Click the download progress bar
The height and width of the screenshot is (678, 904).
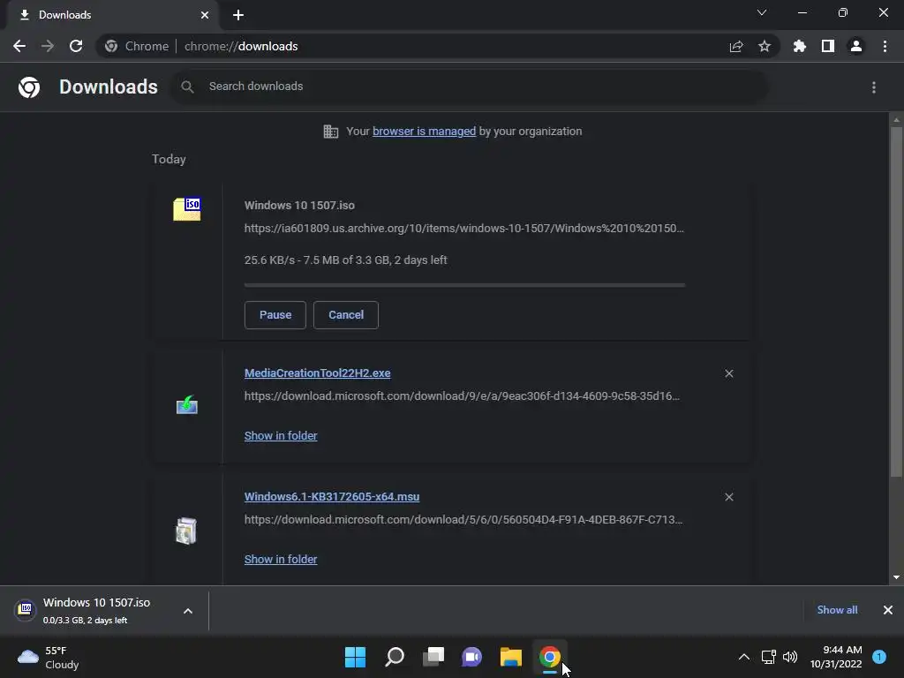[x=464, y=285]
